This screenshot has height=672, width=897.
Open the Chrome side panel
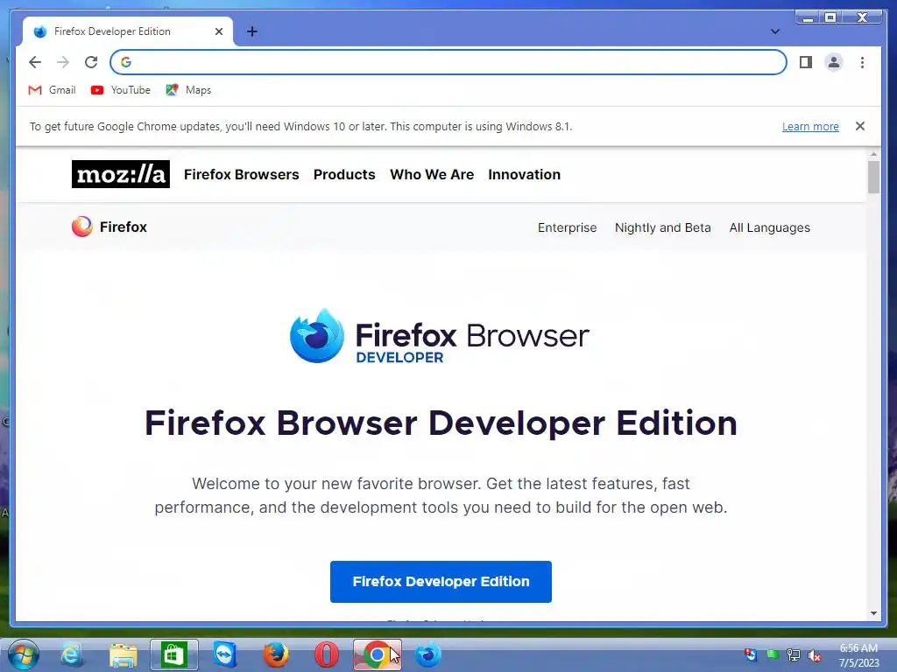click(x=806, y=62)
